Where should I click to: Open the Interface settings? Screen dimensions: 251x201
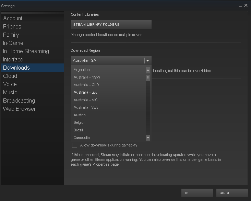tap(33, 59)
